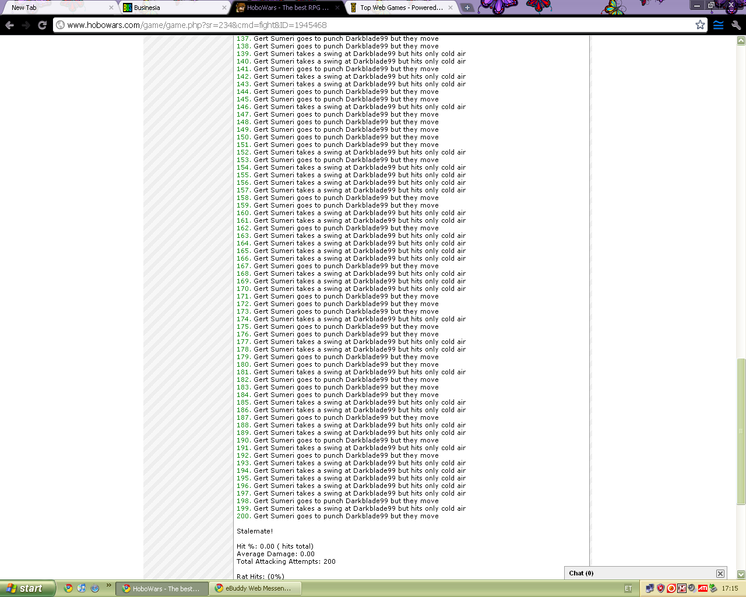Switch to the Businesia tab
Screen dimensions: 746x597
[x=175, y=8]
